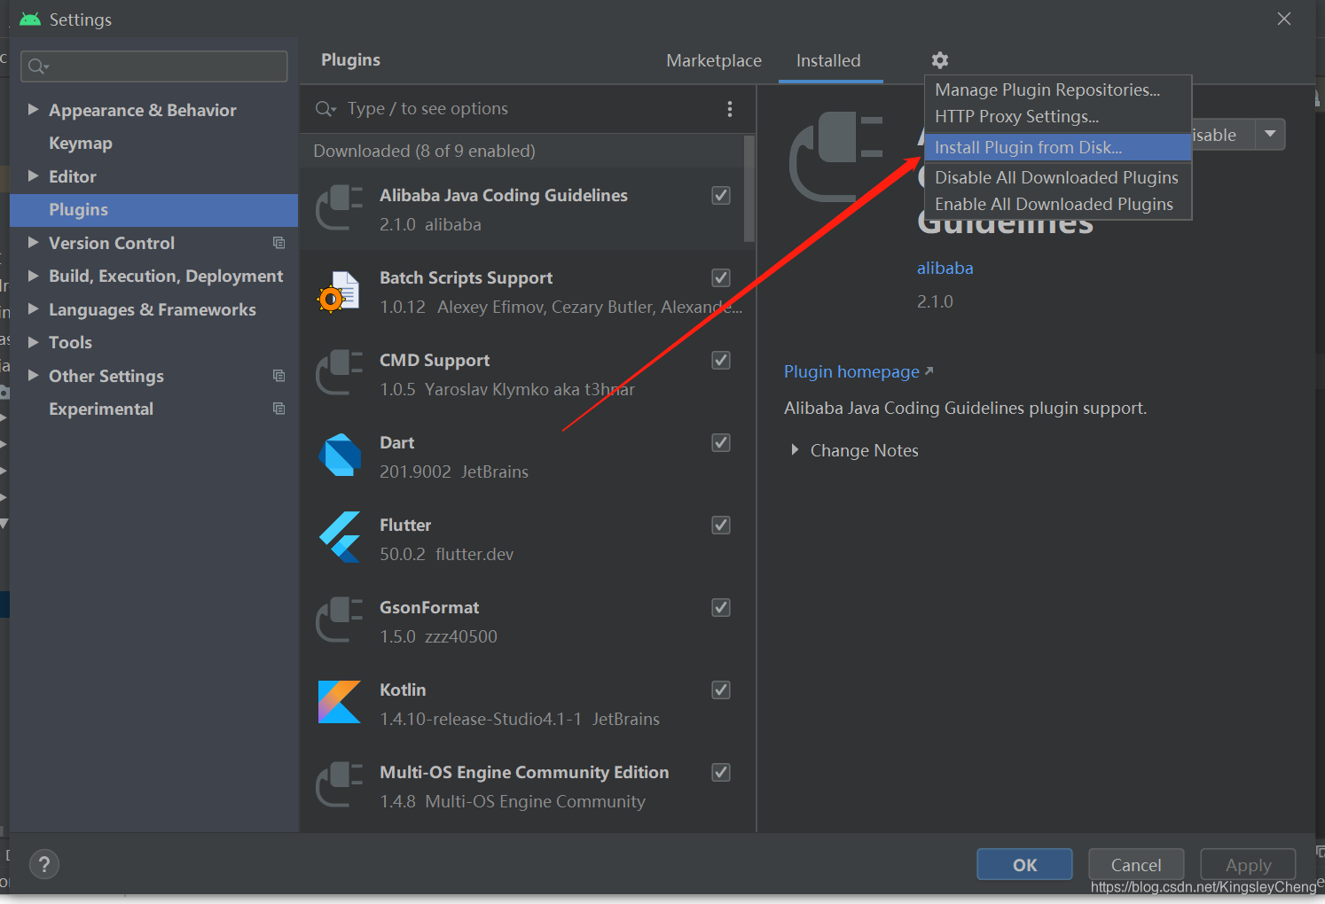The image size is (1325, 904).
Task: Select the Kotlin plugin name text
Action: (403, 690)
